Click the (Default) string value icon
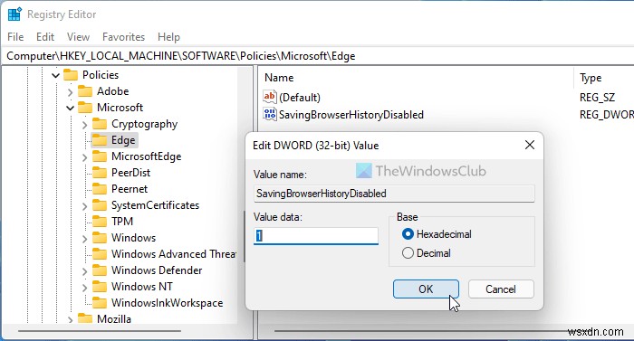Viewport: 634px width, 341px height. [x=269, y=97]
